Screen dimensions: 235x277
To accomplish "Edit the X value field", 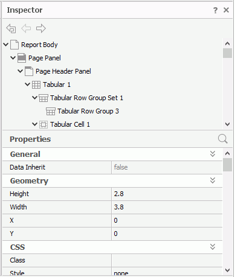I will (x=167, y=220).
